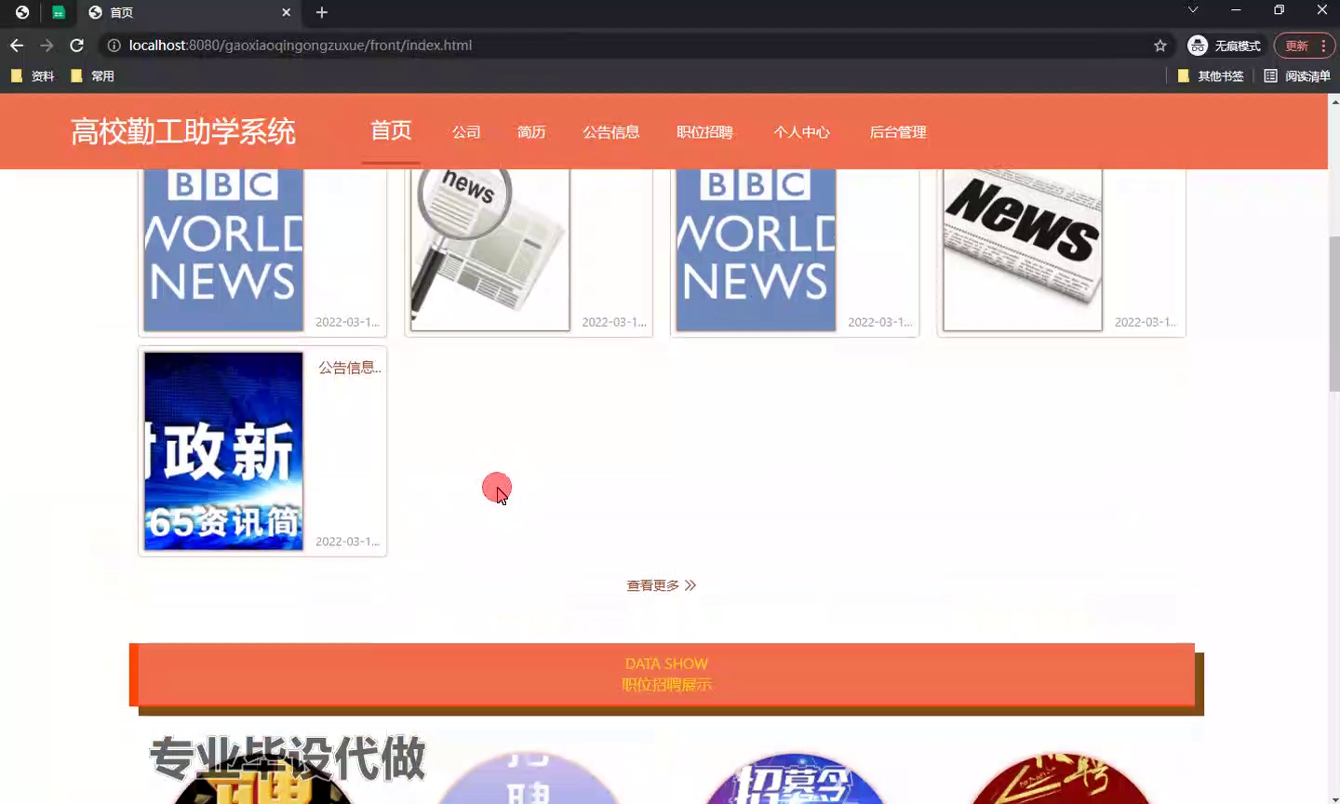Click the site info icon in address bar
This screenshot has height=804, width=1340.
[x=114, y=46]
